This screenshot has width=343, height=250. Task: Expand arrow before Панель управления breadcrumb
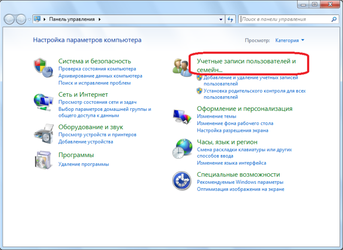(x=45, y=19)
